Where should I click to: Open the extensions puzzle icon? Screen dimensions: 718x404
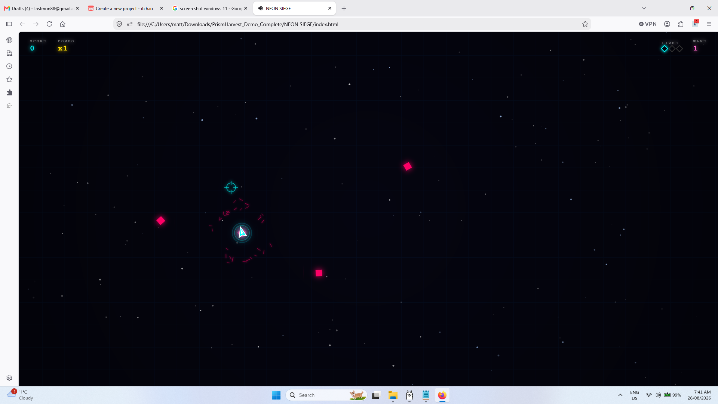[x=681, y=24]
